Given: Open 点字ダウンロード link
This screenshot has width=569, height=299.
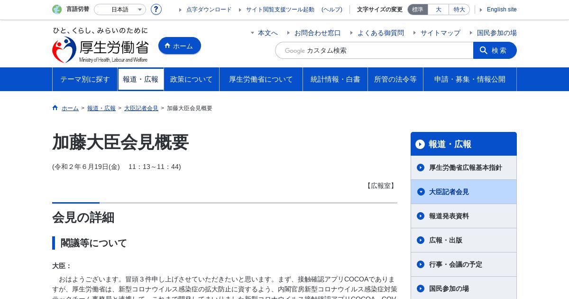Looking at the screenshot, I should [x=209, y=9].
